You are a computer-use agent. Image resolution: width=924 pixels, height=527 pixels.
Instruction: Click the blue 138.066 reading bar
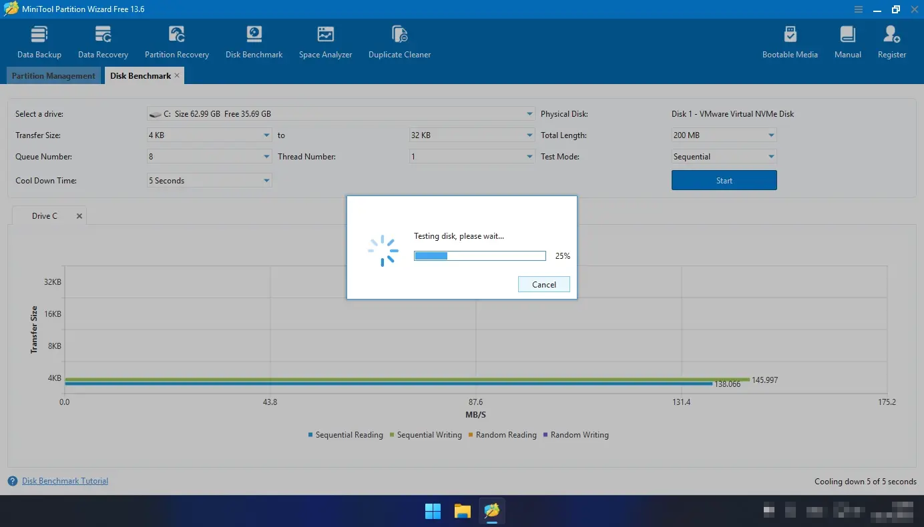pos(389,384)
